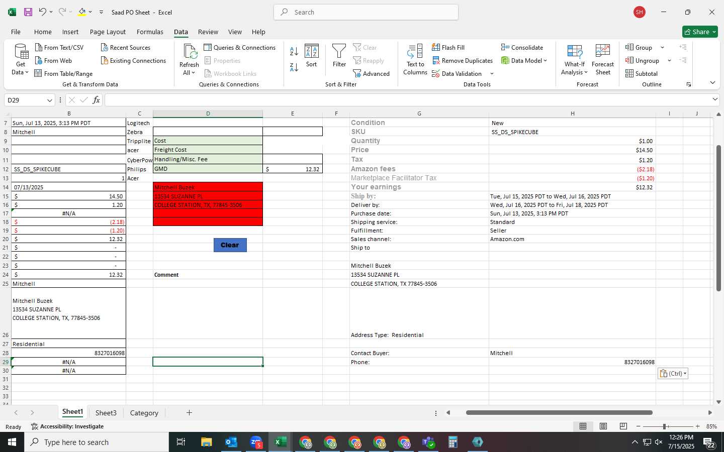724x452 pixels.
Task: Click Remove Duplicates
Action: point(463,61)
